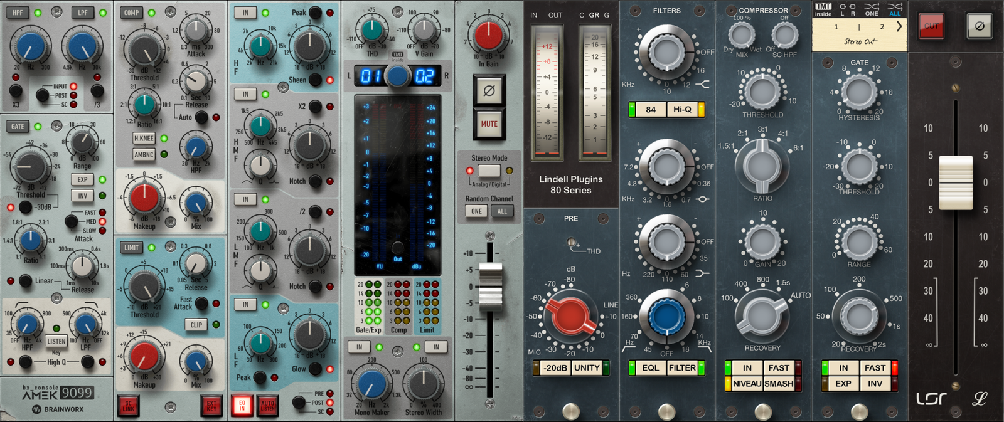Toggle the EXP expander button in AMEK gate
The height and width of the screenshot is (422, 1004).
click(82, 179)
